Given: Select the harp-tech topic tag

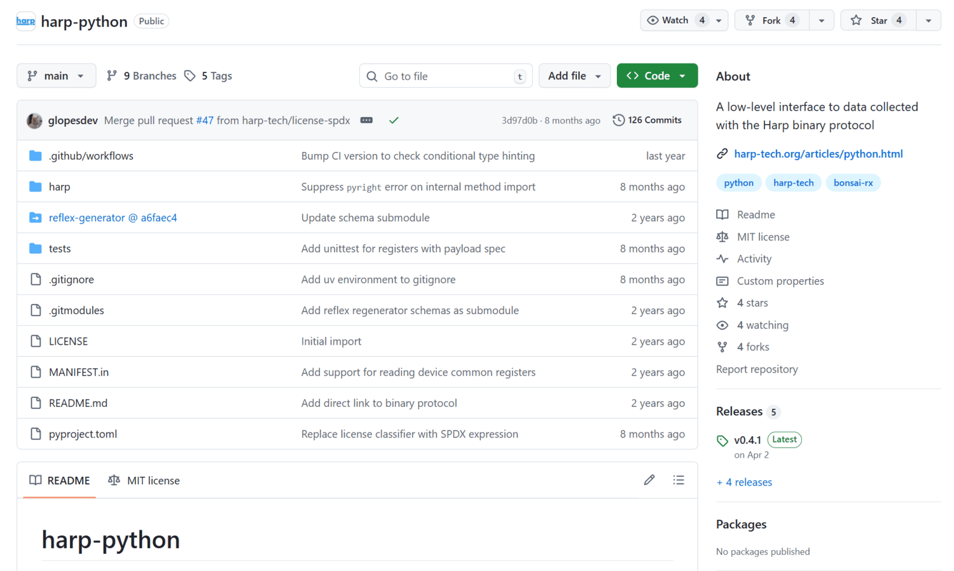Looking at the screenshot, I should (793, 183).
